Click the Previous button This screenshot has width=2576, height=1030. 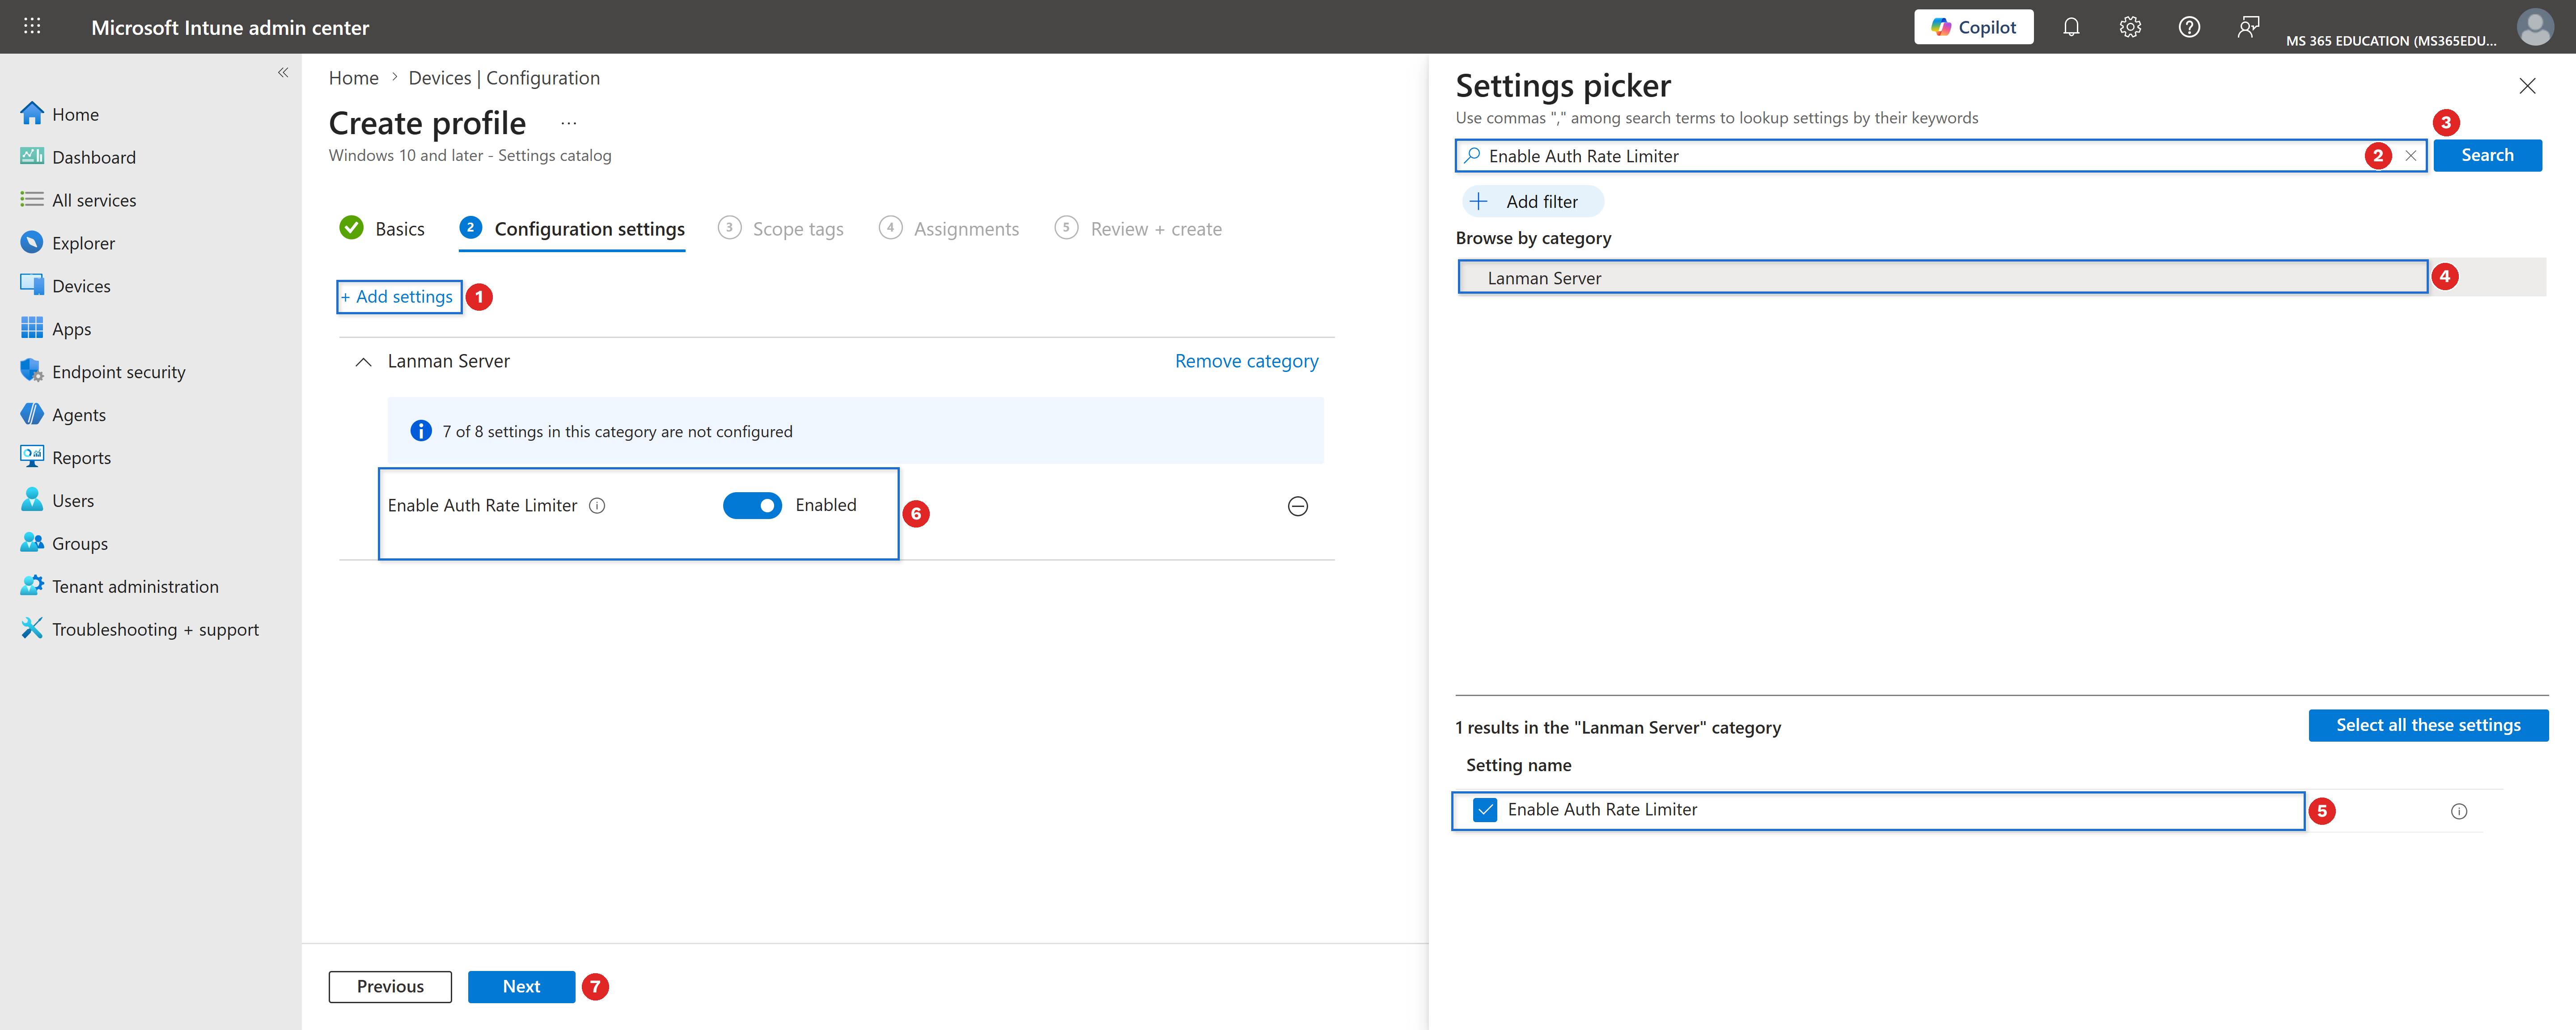390,987
